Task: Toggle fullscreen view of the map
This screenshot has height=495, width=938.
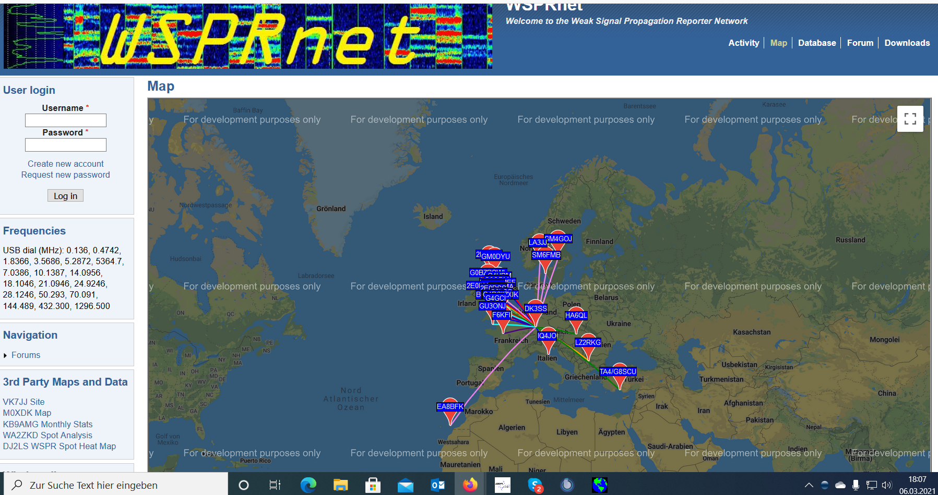Action: point(910,119)
